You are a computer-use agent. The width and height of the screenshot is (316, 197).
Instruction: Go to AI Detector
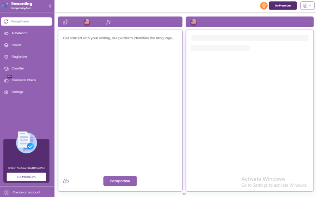pyautogui.click(x=19, y=33)
